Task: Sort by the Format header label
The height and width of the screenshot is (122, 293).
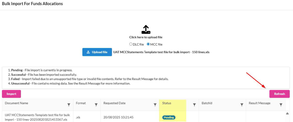Action: pos(81,103)
